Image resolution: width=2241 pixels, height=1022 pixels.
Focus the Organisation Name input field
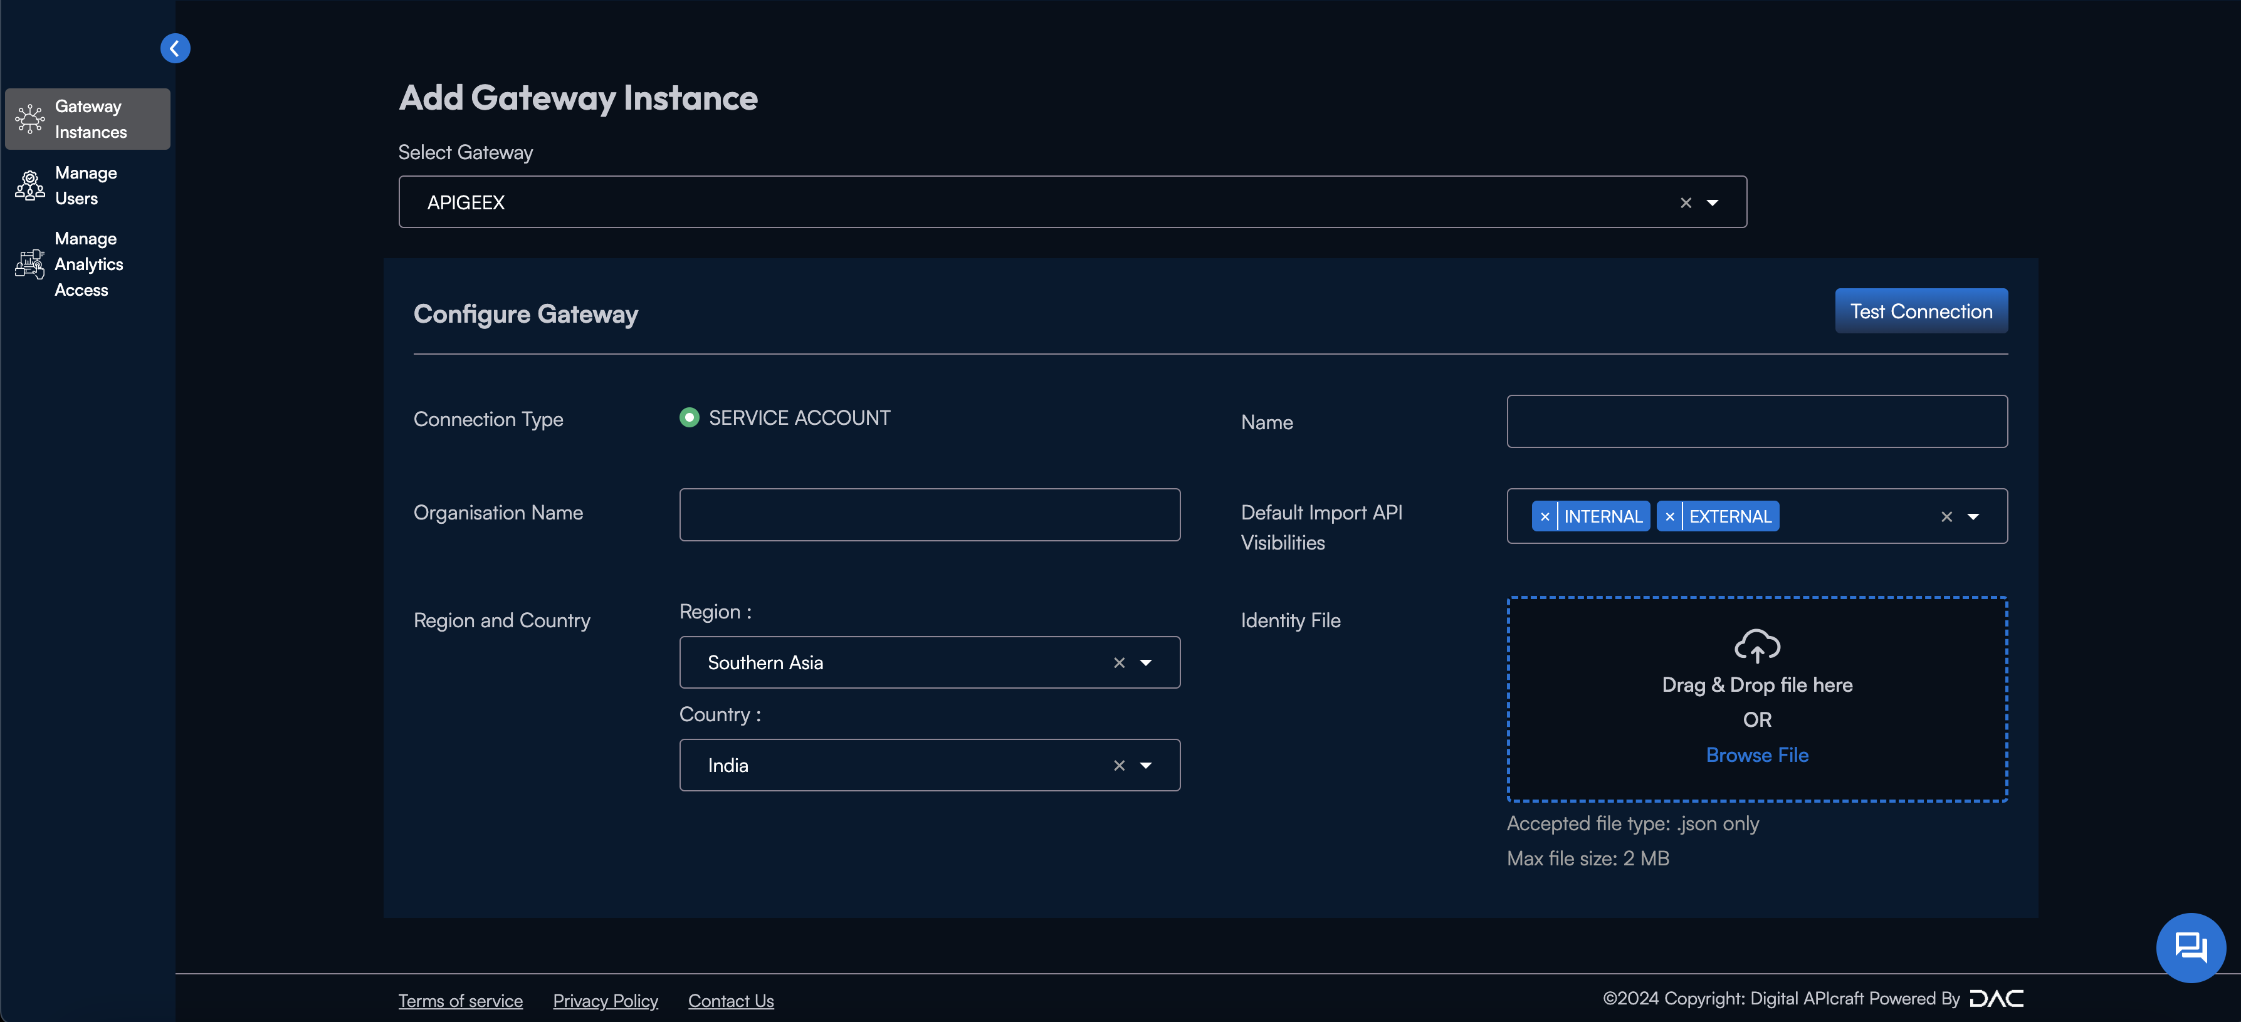pos(930,515)
